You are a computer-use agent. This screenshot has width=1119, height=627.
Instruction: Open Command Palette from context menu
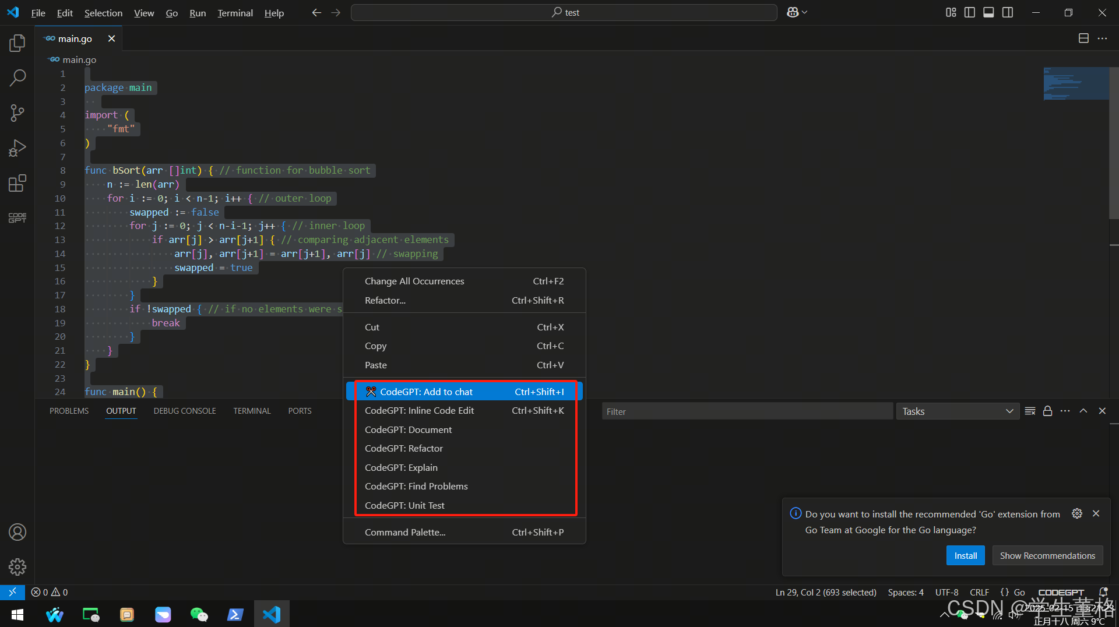(x=465, y=532)
